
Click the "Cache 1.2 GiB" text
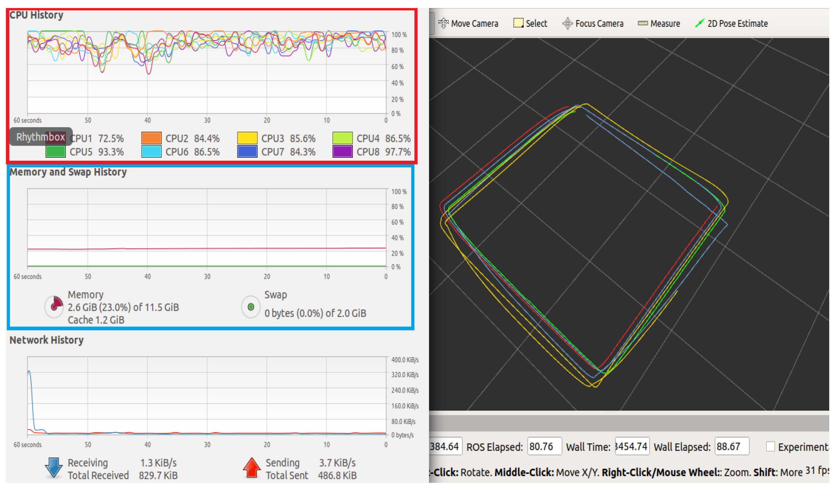96,320
